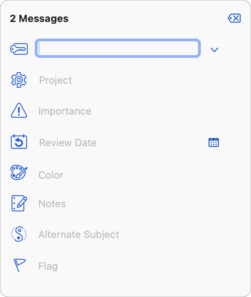Focus the keywords text input field

118,49
